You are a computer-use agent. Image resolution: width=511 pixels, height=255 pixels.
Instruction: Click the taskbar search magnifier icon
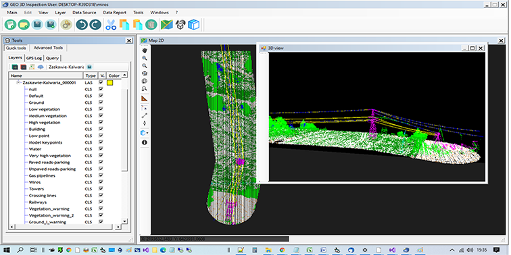[x=20, y=250]
